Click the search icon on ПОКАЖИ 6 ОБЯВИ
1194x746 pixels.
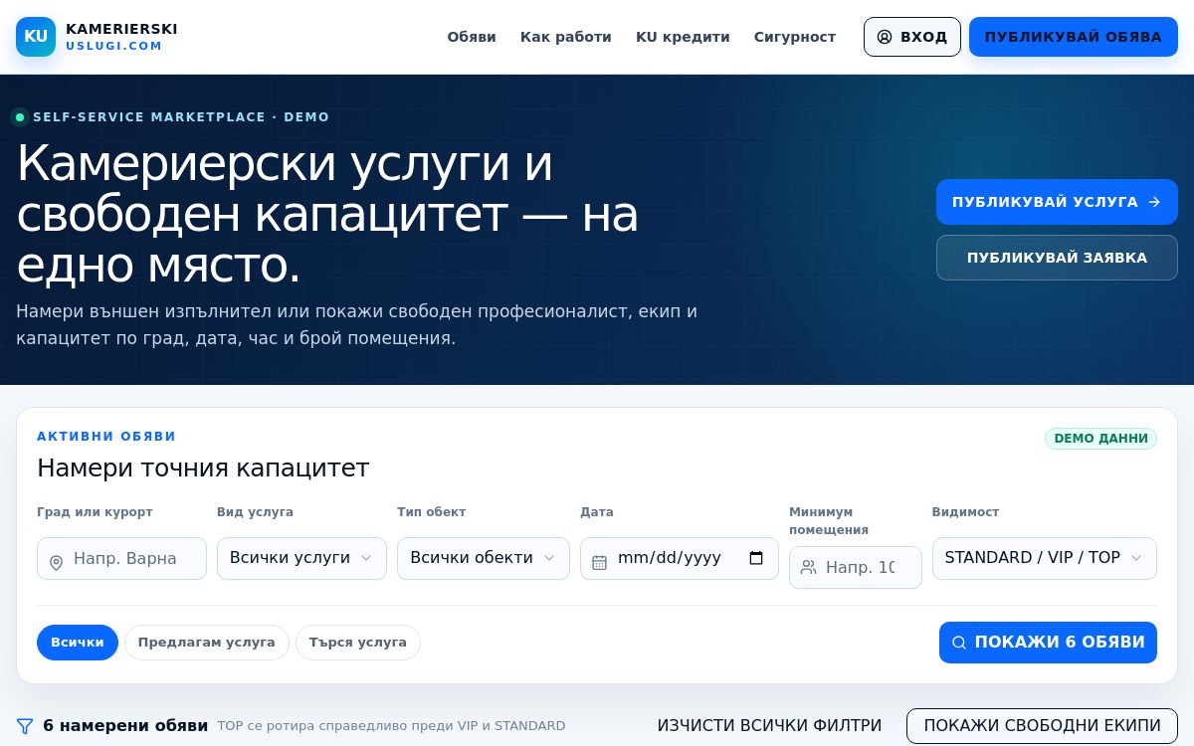point(959,643)
